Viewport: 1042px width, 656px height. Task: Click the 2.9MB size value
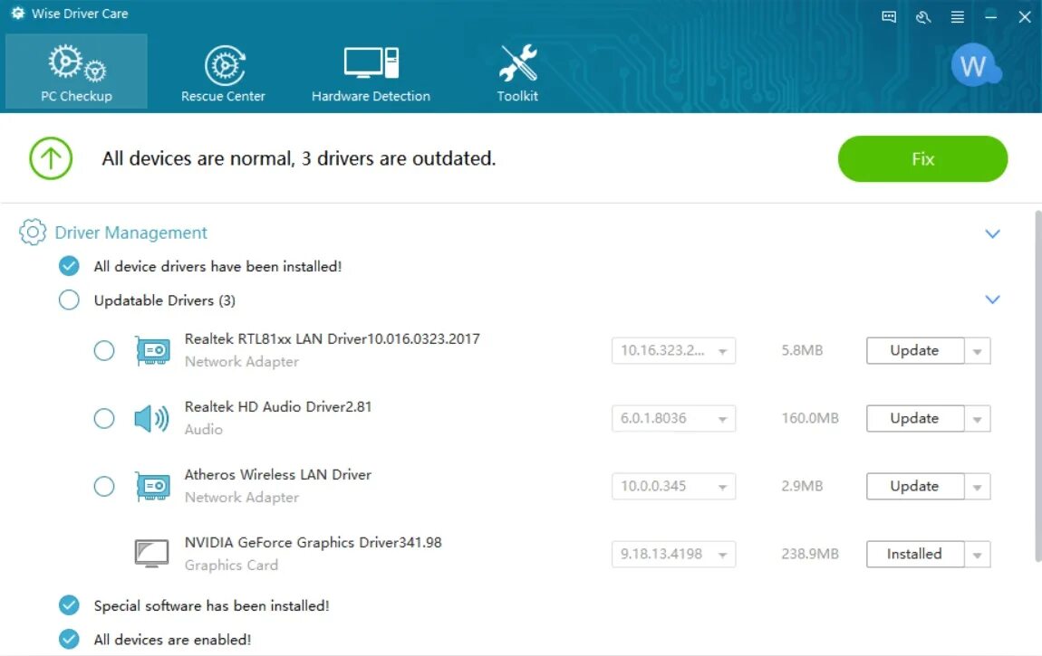coord(802,486)
